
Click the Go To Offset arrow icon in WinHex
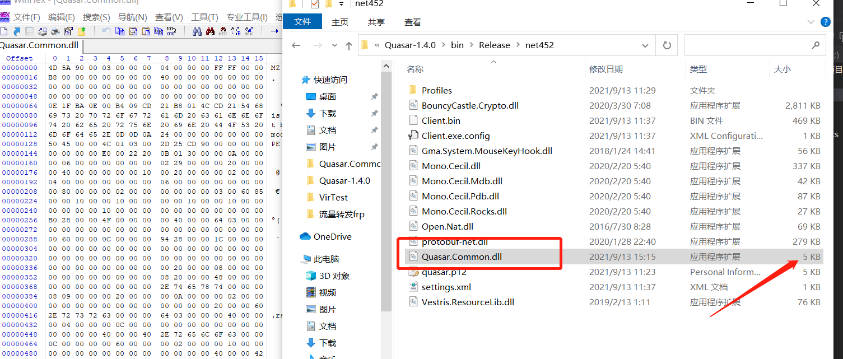click(x=274, y=31)
